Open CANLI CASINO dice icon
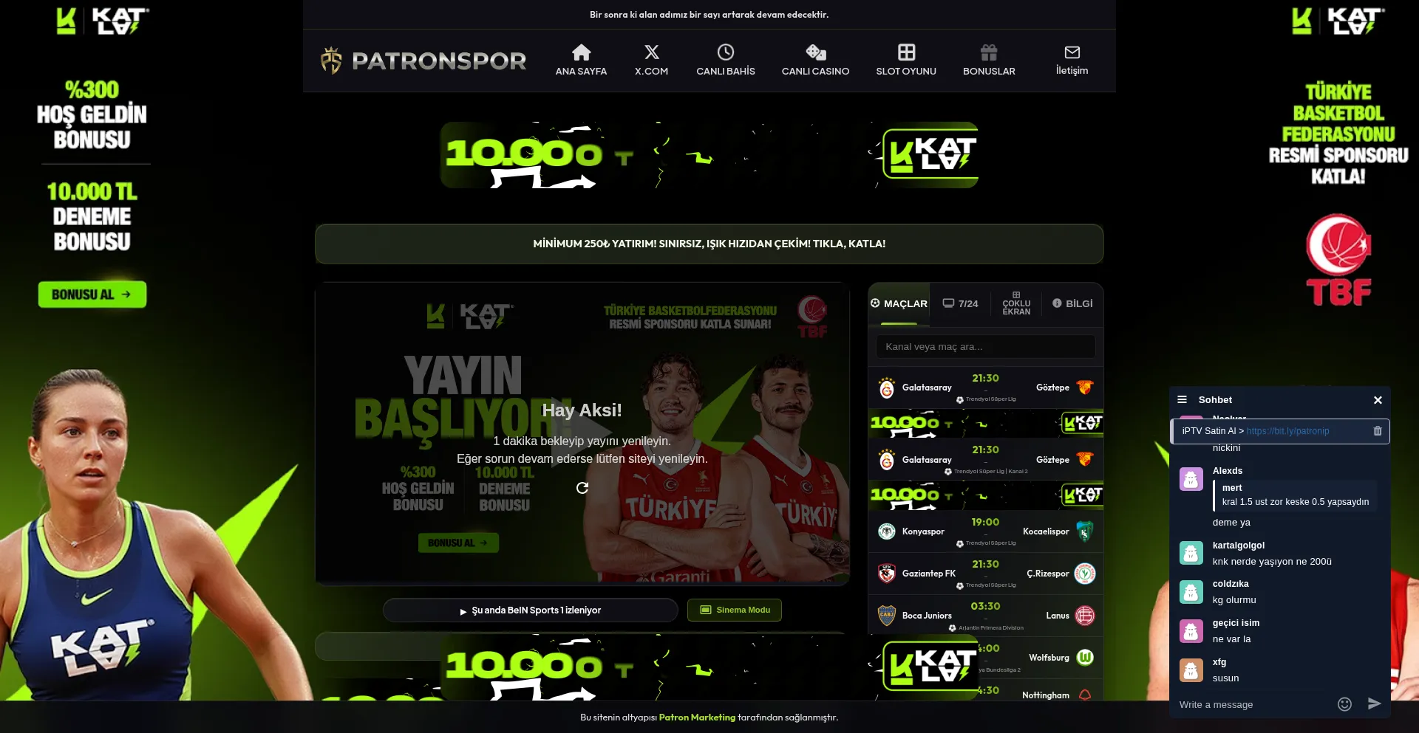The width and height of the screenshot is (1419, 733). pyautogui.click(x=815, y=52)
